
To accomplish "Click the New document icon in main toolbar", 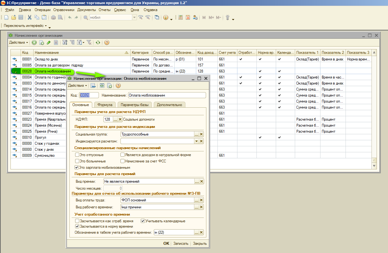I will tap(6, 18).
